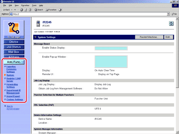Reload the page using the Refresh icon
This screenshot has width=179, height=134.
click(x=26, y=10)
